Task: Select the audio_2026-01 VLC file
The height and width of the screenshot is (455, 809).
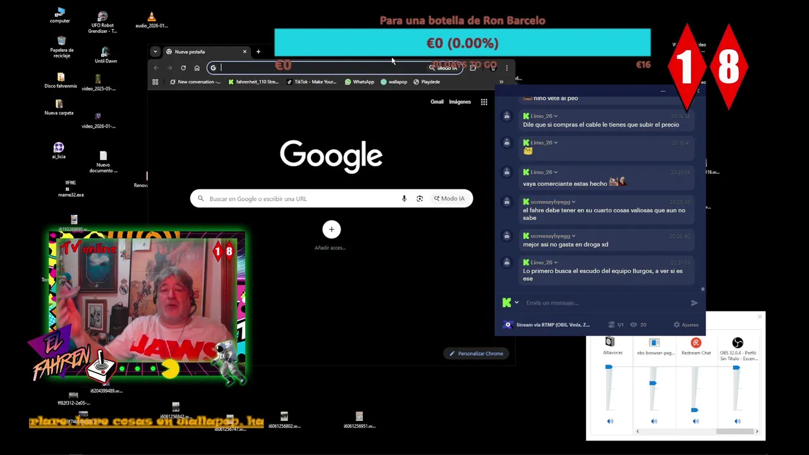Action: (x=151, y=20)
